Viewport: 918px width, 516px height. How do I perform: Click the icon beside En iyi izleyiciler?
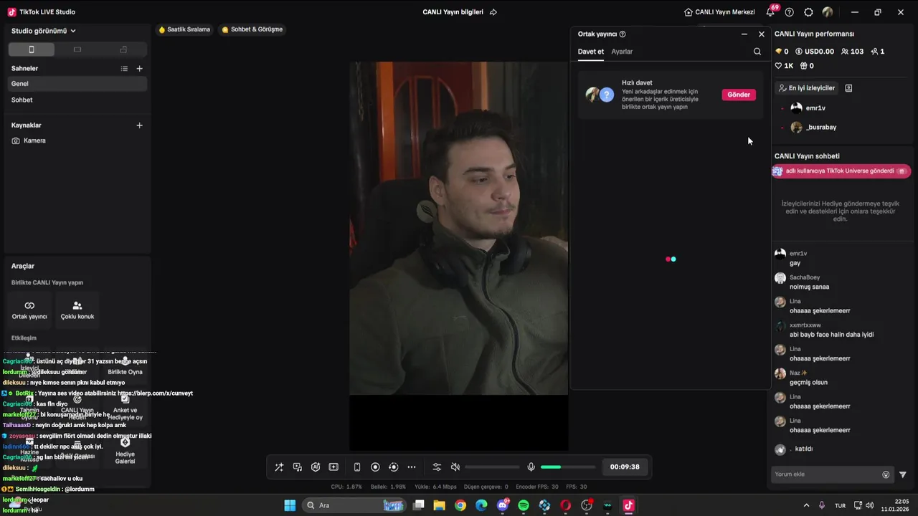(x=848, y=88)
